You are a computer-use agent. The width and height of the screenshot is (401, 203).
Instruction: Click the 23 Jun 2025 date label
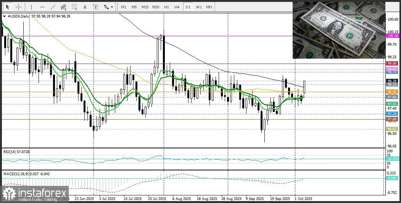click(x=85, y=198)
